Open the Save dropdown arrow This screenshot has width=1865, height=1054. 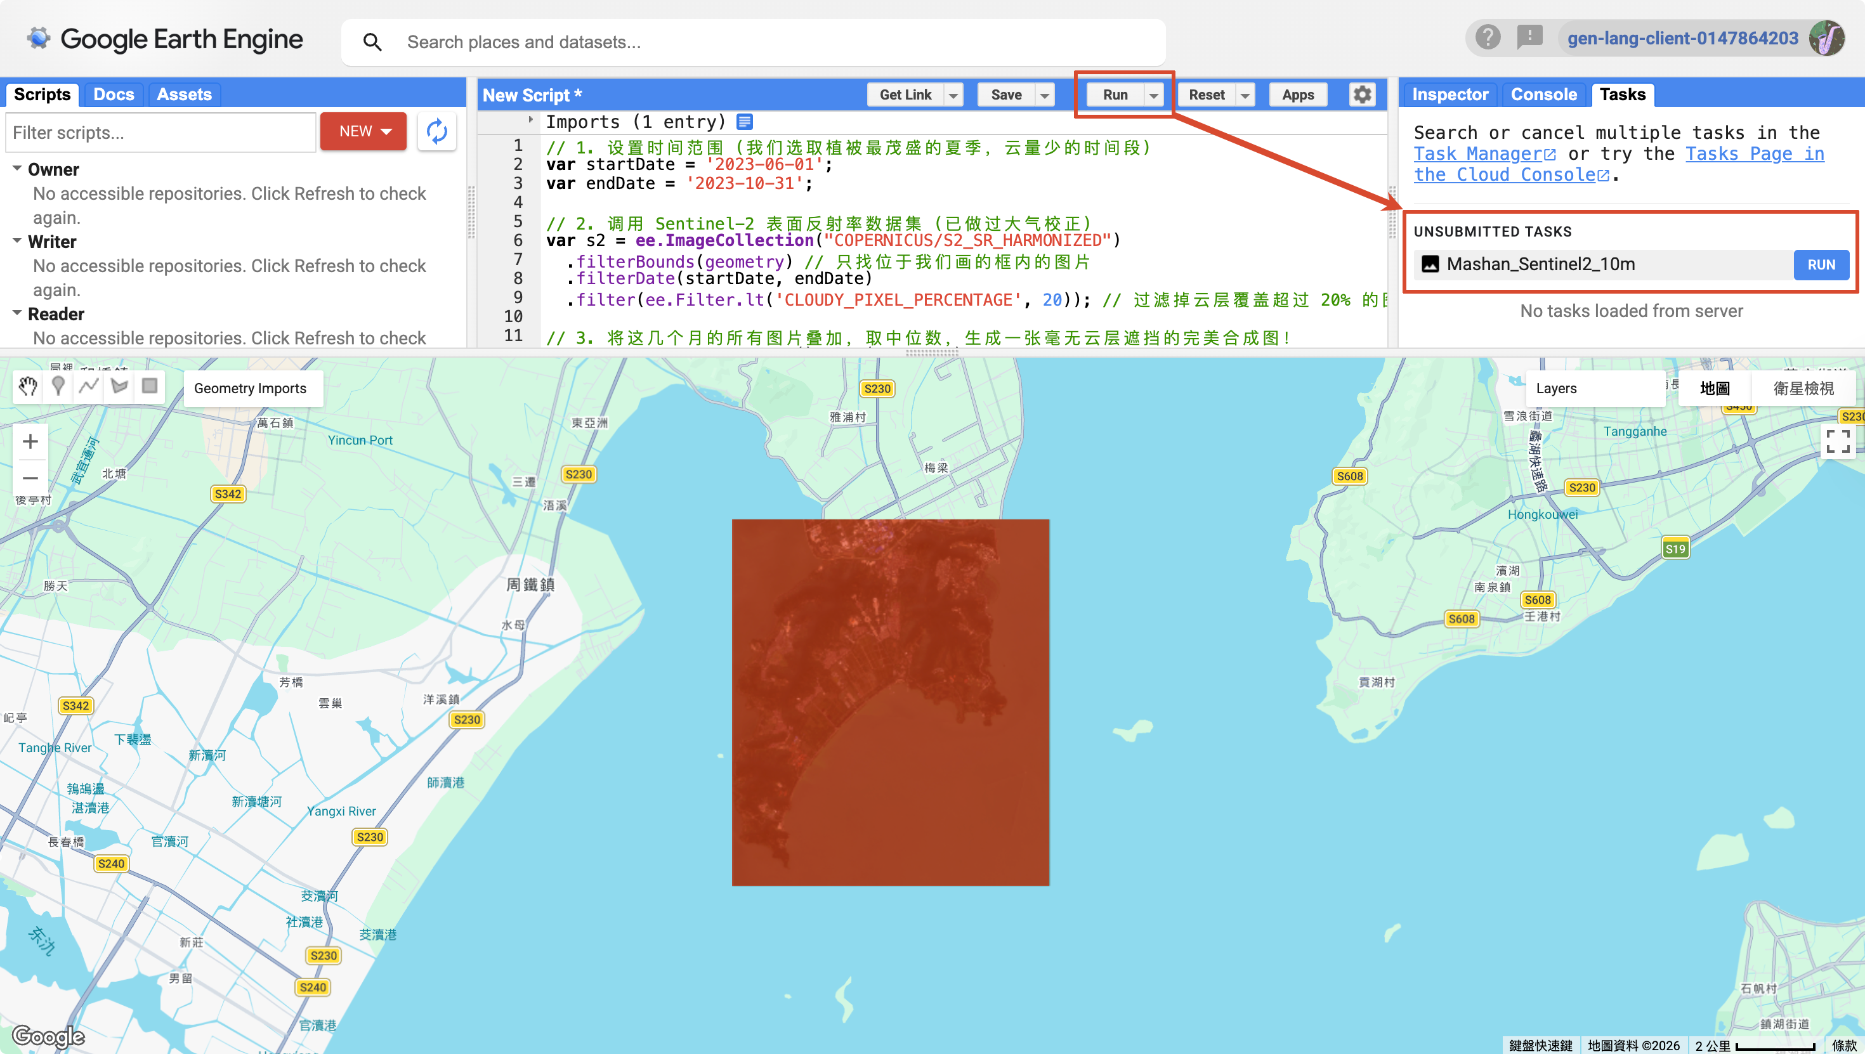[x=1044, y=95]
